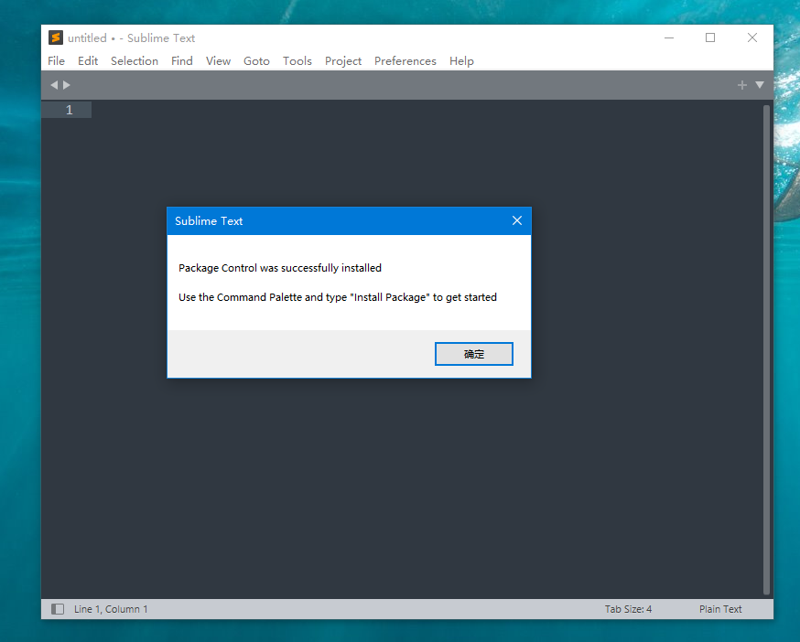Select line number 1 in gutter
This screenshot has width=800, height=642.
[69, 110]
